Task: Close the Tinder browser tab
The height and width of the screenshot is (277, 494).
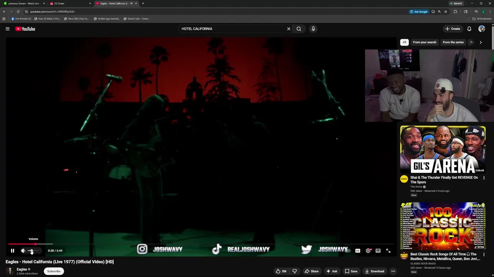Action: [x=90, y=3]
